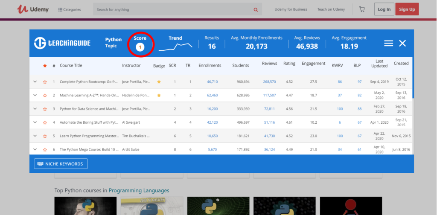
Task: Expand Automate the Boring Stuff row
Action: 35,122
